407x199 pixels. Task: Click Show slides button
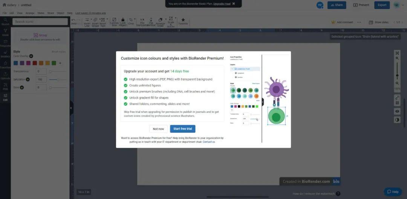(379, 22)
